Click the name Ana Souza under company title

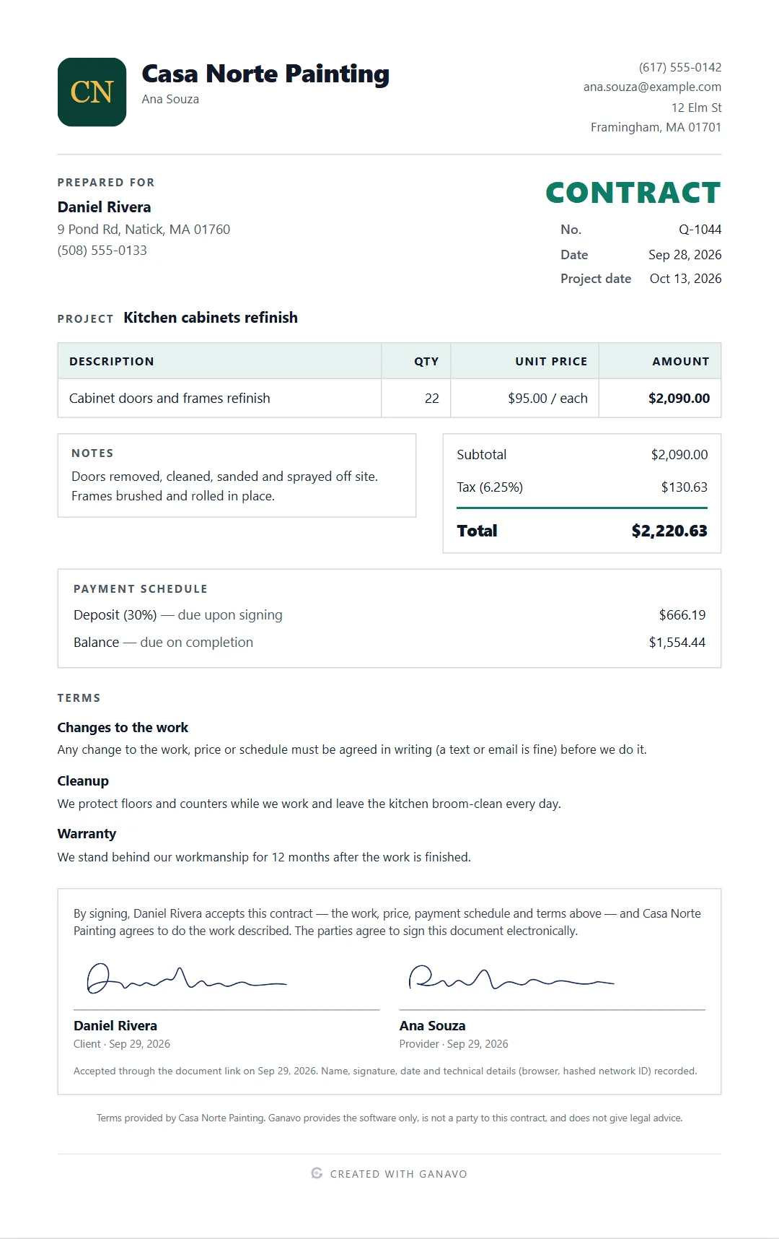point(170,100)
